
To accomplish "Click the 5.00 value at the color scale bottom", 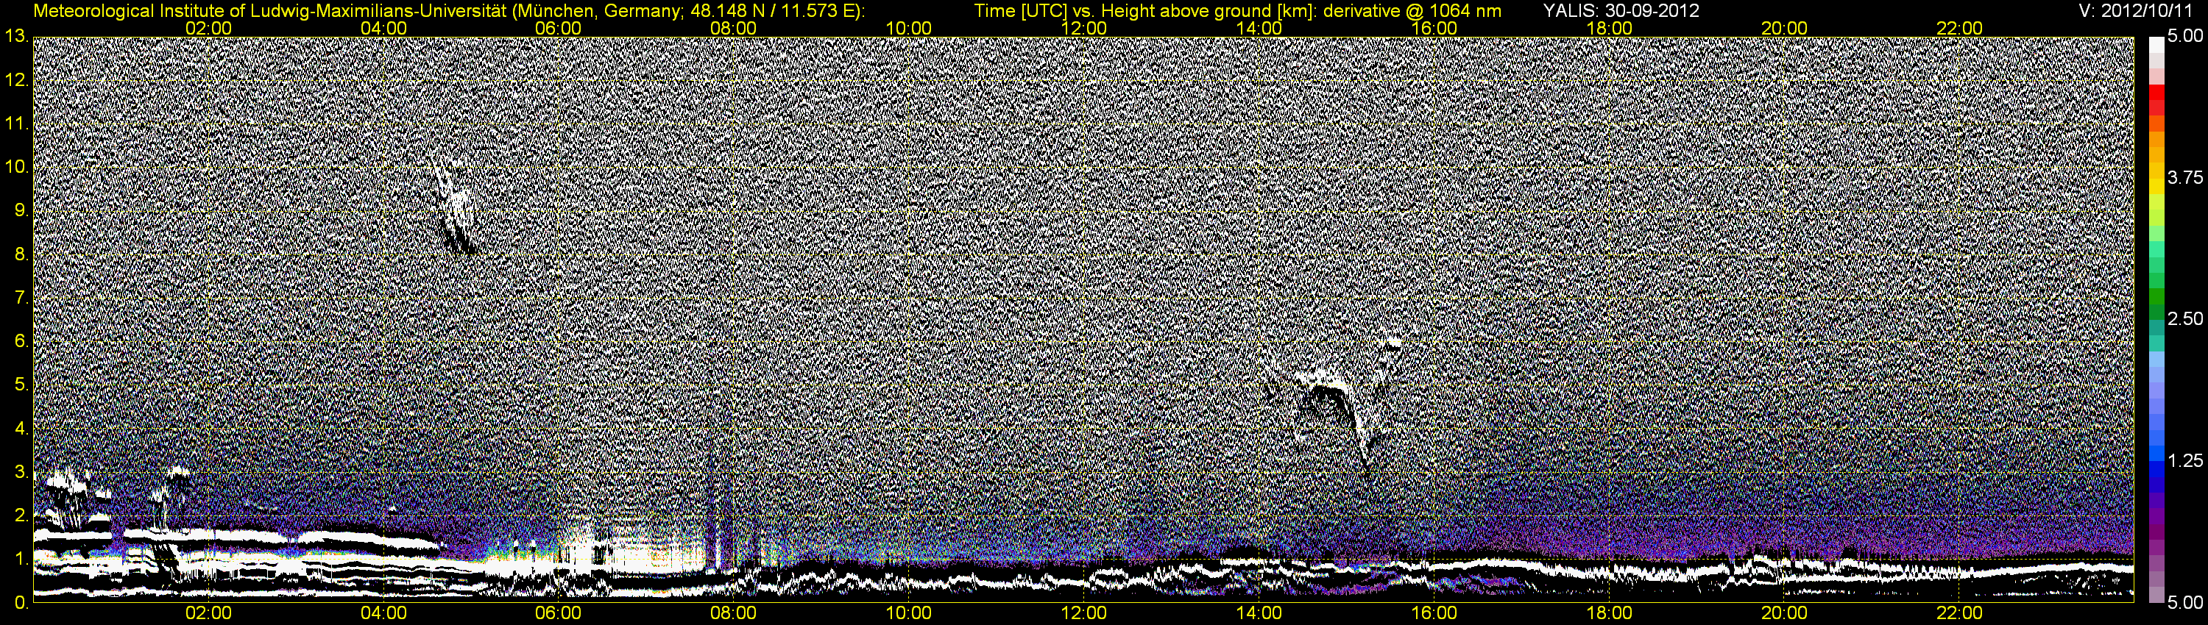I will click(x=2185, y=603).
